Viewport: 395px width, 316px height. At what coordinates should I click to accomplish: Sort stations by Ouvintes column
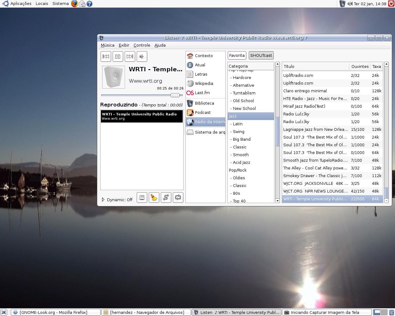tap(360, 66)
